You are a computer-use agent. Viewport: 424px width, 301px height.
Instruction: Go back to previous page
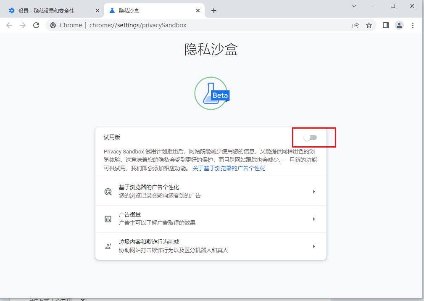tap(9, 25)
